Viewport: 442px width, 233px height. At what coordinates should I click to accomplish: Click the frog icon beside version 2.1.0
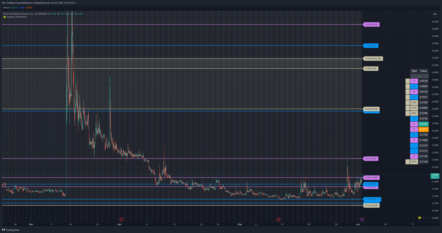pos(420,218)
